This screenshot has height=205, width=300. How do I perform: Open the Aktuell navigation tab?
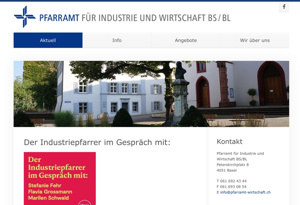point(48,40)
